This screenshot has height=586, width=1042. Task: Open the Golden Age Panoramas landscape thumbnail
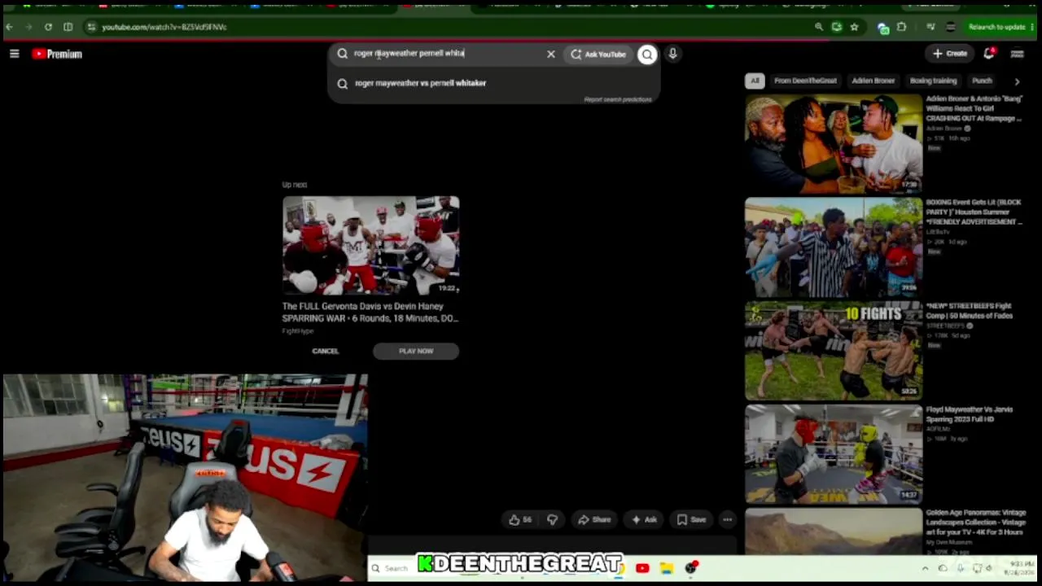click(834, 531)
